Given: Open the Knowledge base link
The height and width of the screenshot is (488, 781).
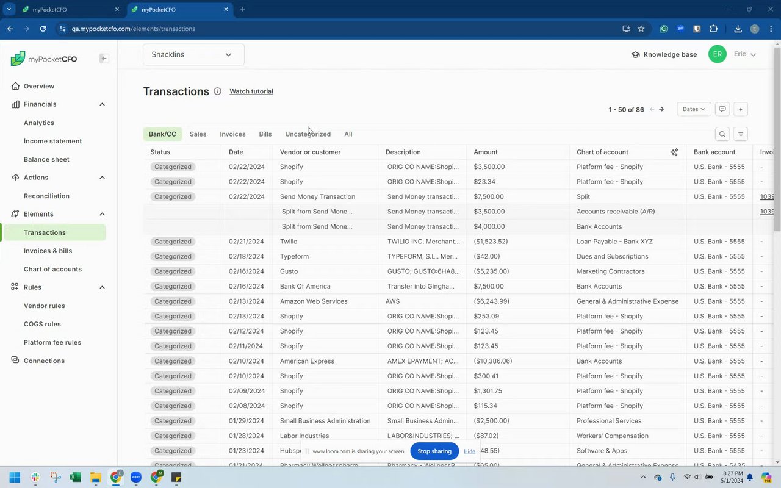Looking at the screenshot, I should (x=664, y=54).
